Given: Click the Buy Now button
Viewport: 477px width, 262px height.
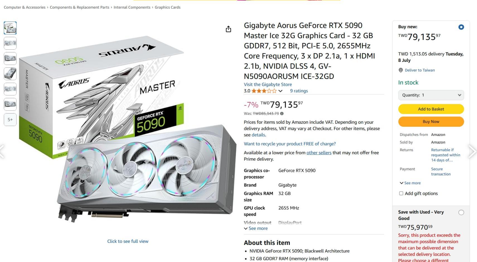Looking at the screenshot, I should (431, 122).
